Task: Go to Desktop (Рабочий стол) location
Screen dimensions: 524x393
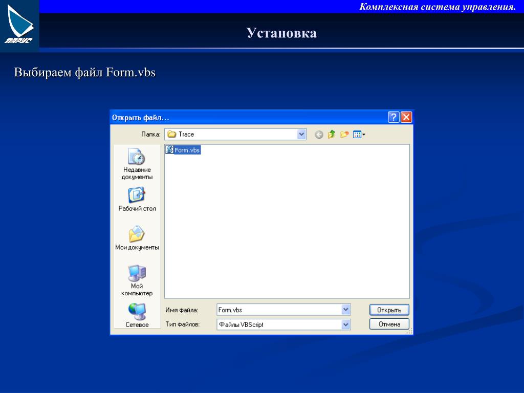Action: coord(137,199)
